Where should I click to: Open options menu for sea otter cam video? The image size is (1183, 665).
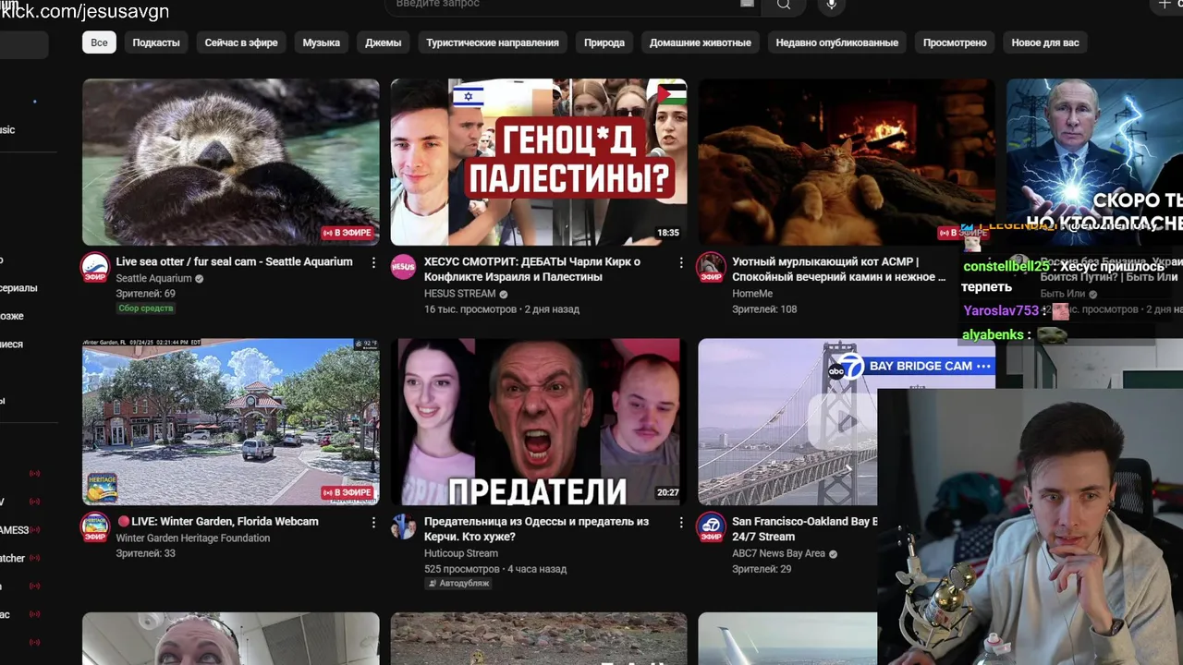tap(373, 262)
